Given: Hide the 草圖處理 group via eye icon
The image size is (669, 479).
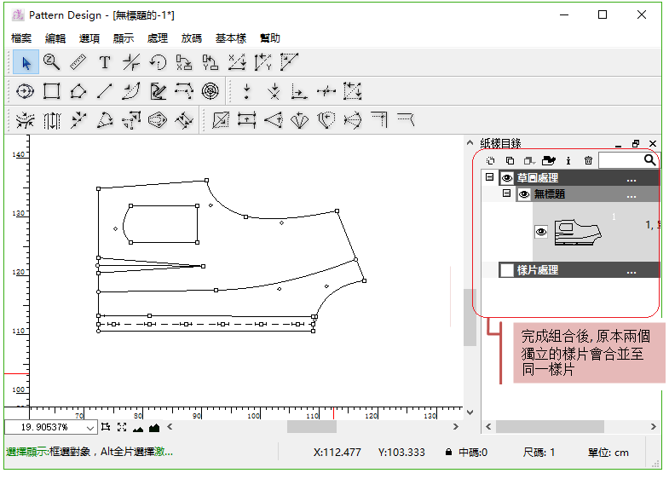Looking at the screenshot, I should click(507, 178).
